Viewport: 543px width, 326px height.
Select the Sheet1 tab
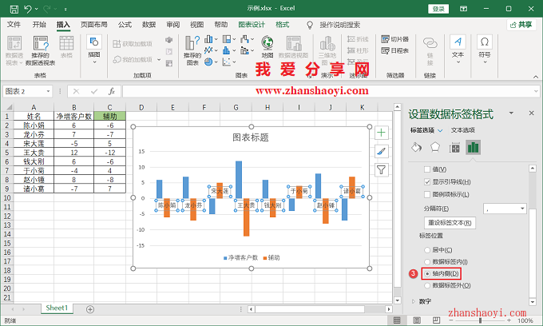pos(57,308)
